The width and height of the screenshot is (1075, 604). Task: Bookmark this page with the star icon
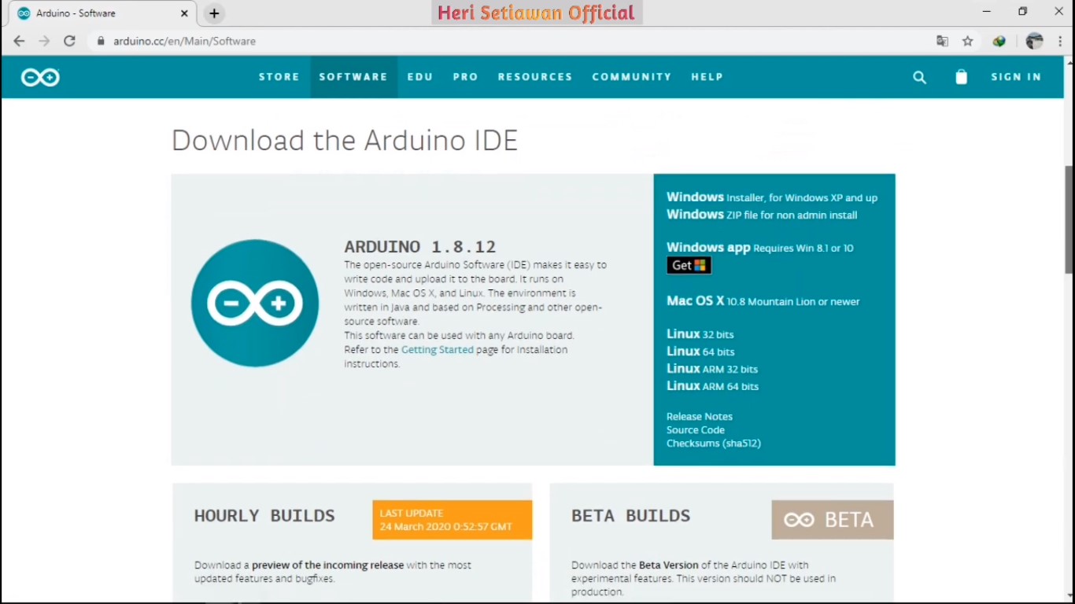(x=968, y=41)
